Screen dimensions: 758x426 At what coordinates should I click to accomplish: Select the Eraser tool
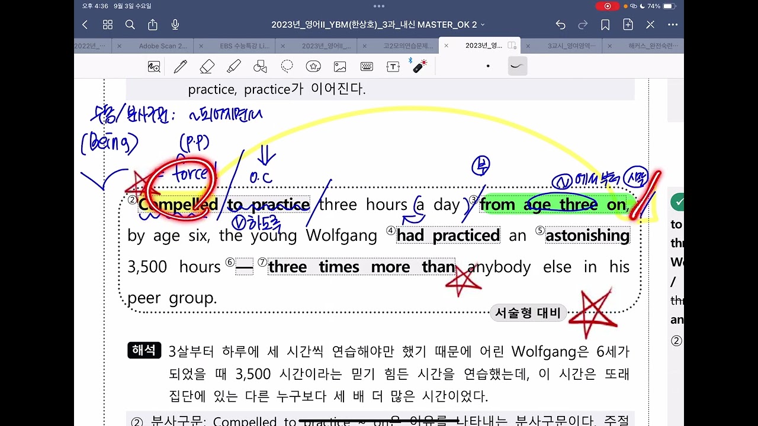click(207, 66)
